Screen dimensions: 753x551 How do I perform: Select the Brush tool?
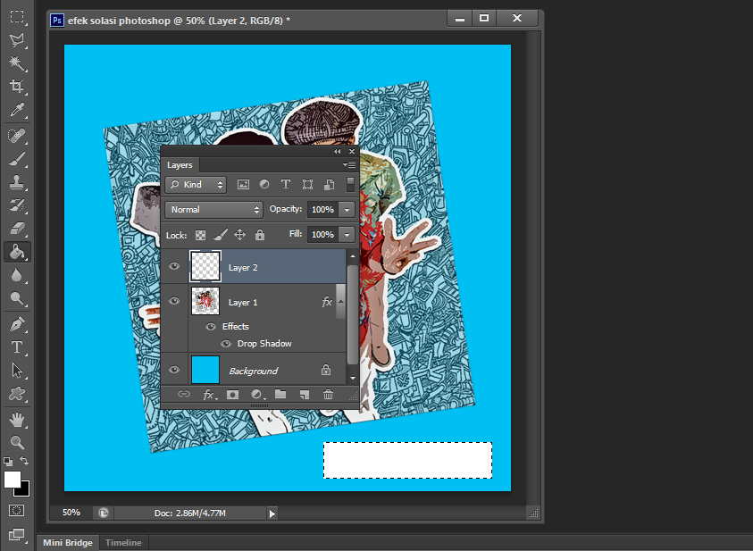tap(17, 159)
